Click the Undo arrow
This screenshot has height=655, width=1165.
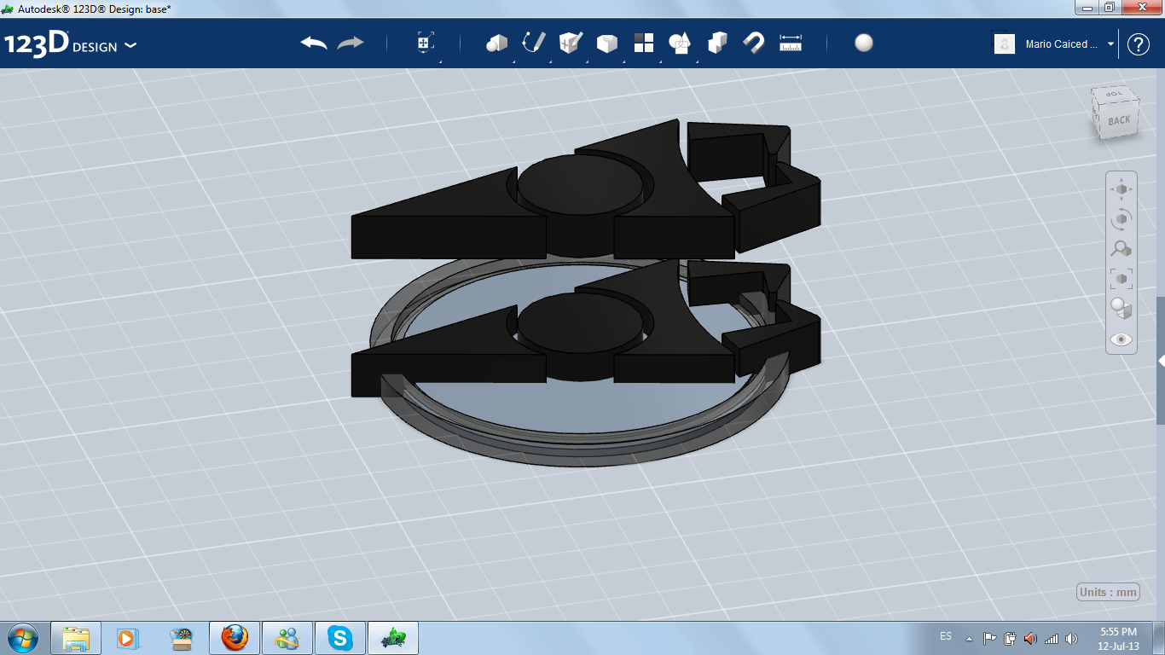[314, 43]
